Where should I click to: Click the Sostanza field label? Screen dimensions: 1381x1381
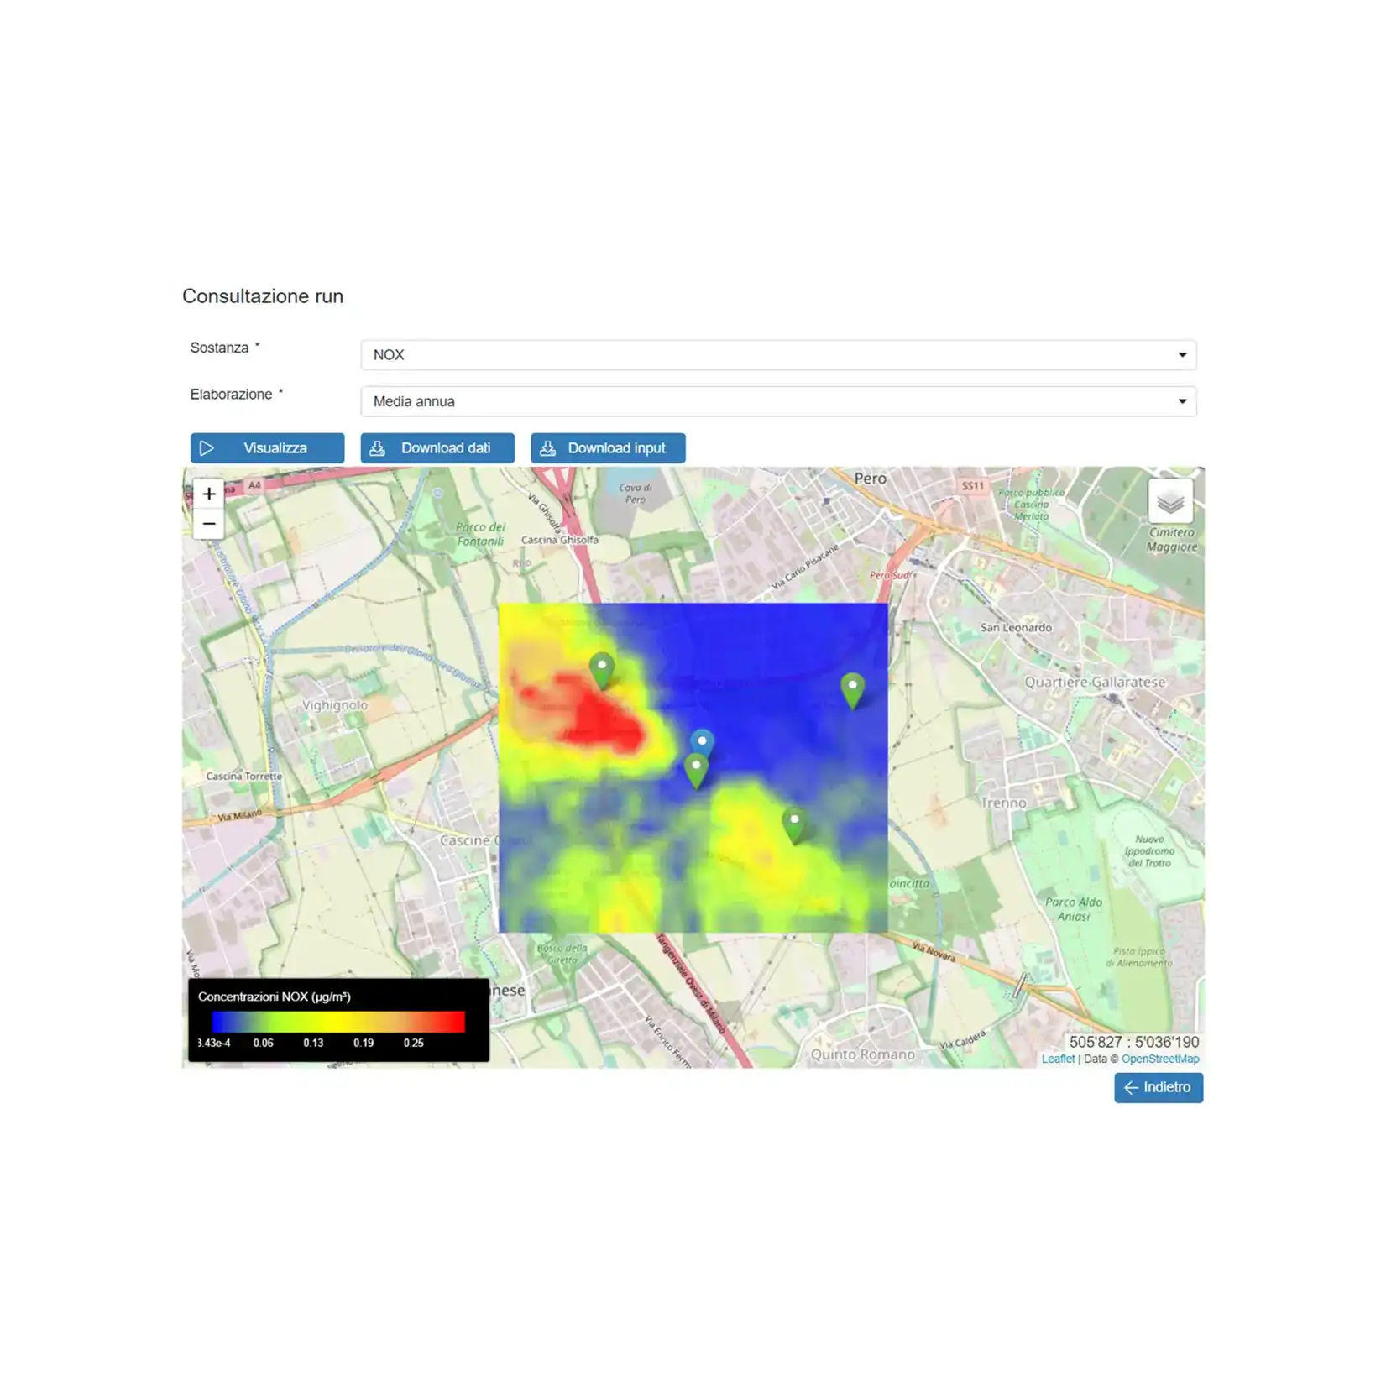pyautogui.click(x=220, y=348)
